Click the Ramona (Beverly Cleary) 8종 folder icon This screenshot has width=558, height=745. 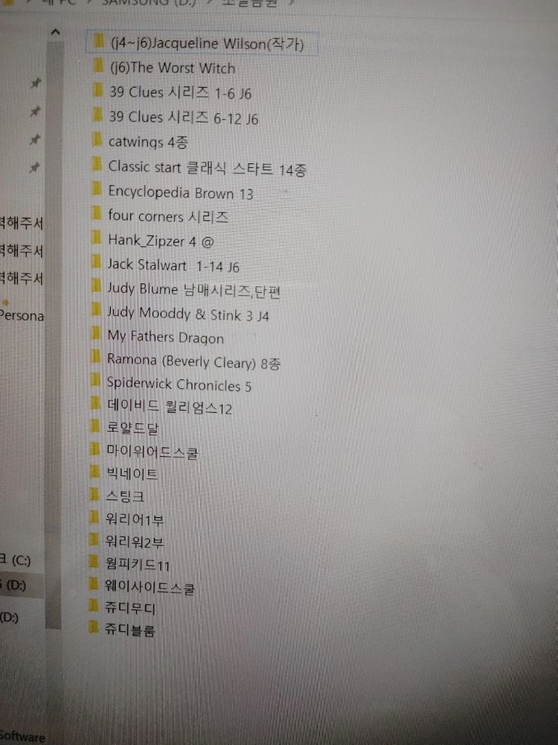(x=95, y=358)
